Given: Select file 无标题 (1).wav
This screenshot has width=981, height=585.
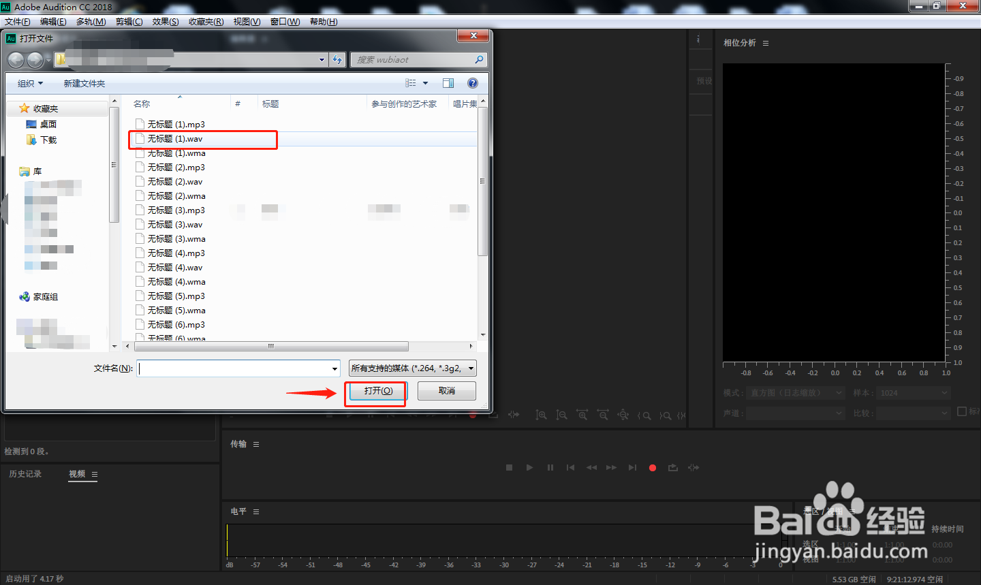Looking at the screenshot, I should pos(175,139).
